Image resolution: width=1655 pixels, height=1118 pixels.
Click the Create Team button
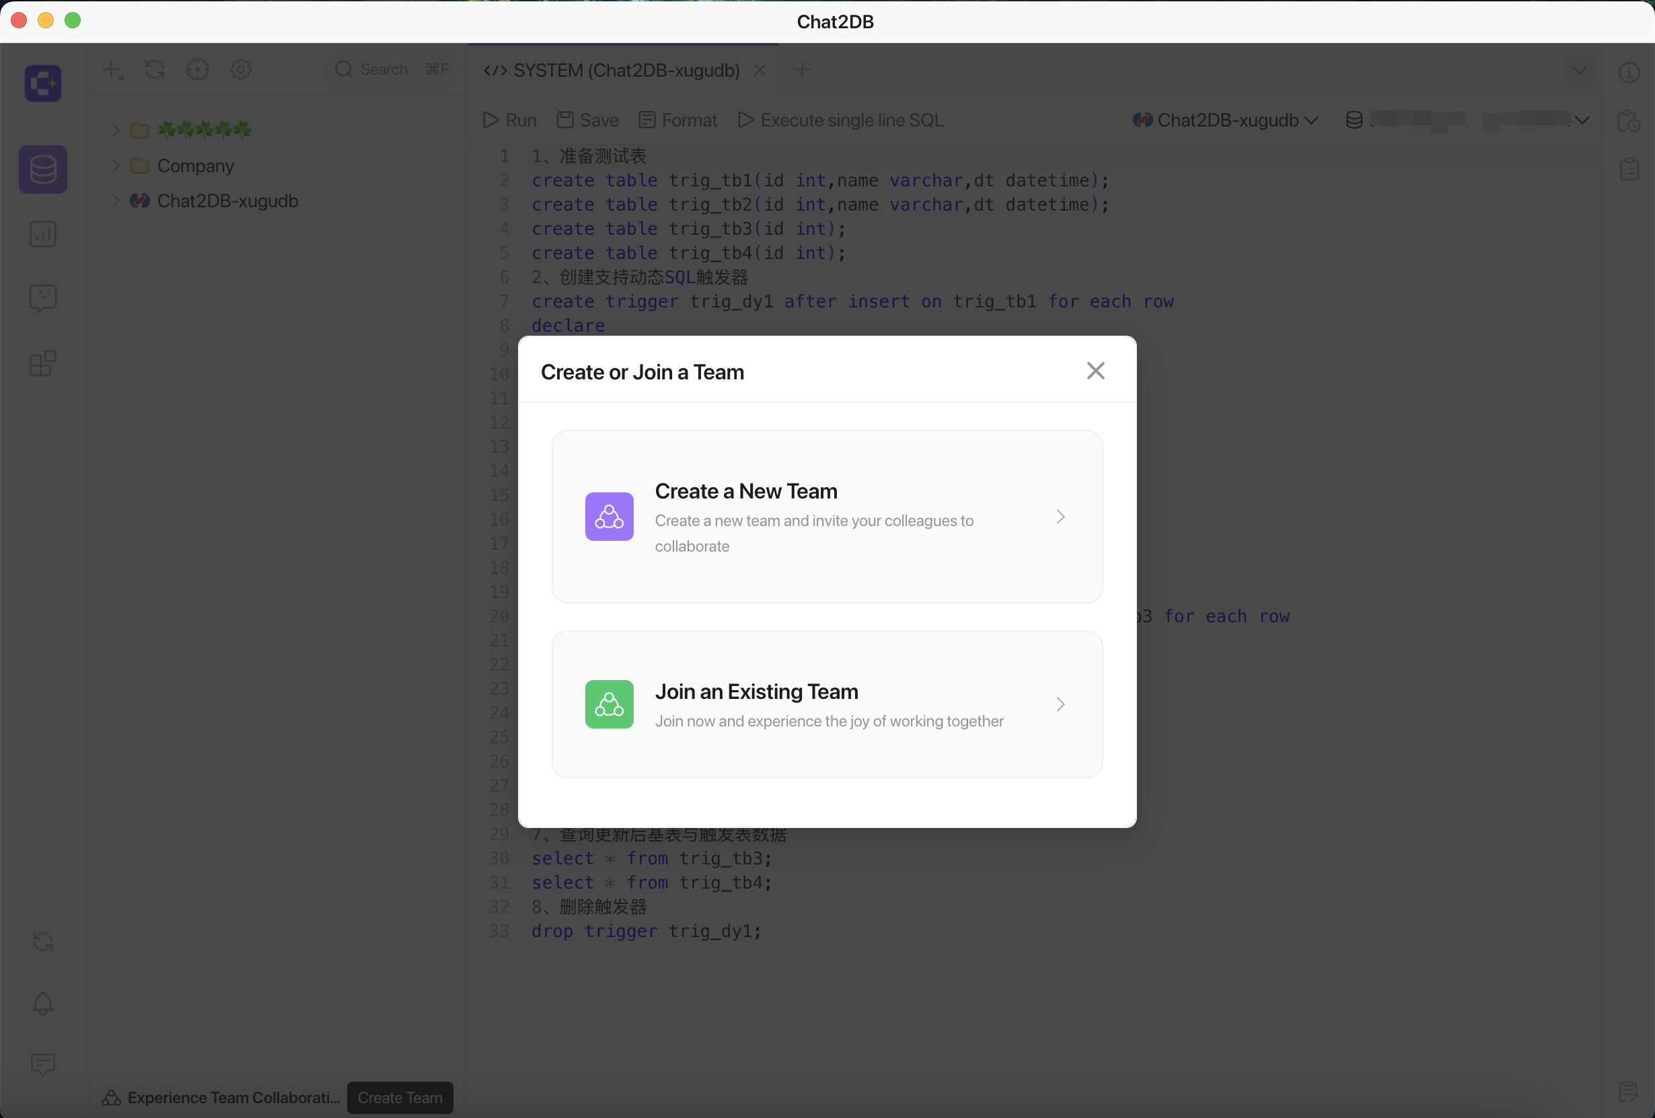400,1097
